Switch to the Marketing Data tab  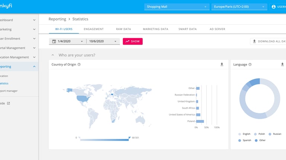click(x=155, y=29)
